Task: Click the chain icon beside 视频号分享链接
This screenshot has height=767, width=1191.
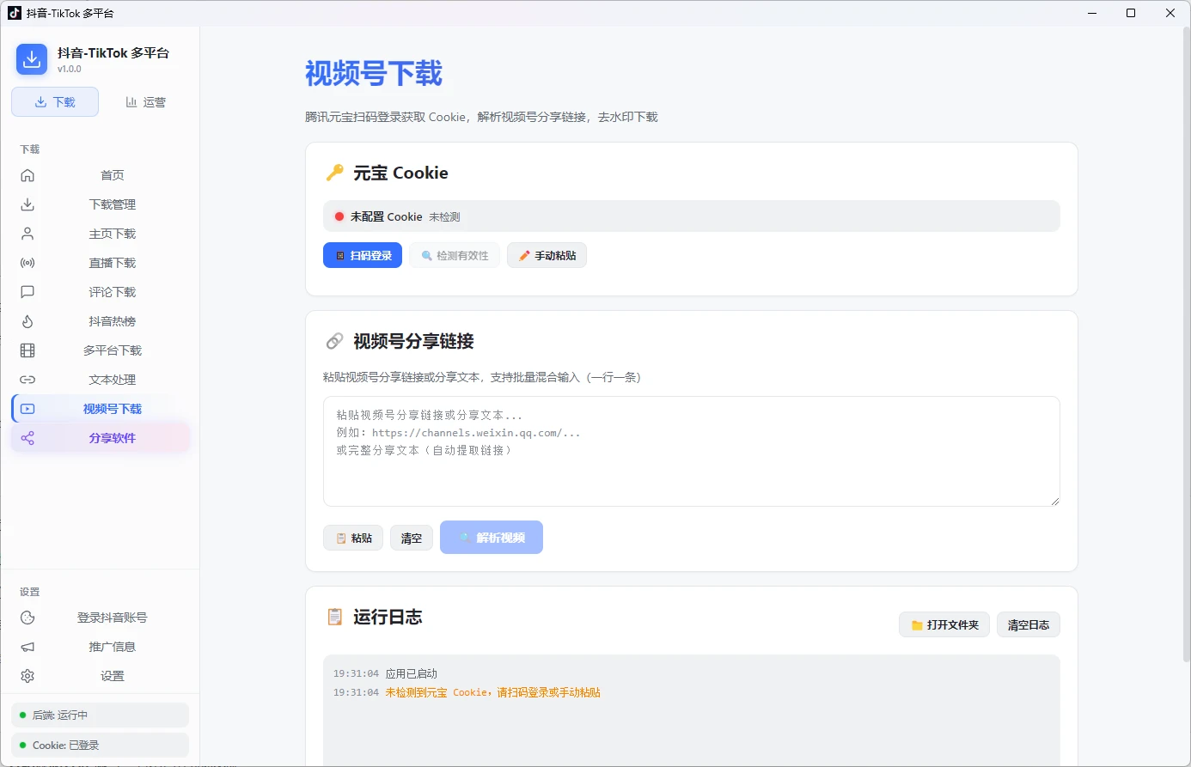Action: tap(334, 341)
